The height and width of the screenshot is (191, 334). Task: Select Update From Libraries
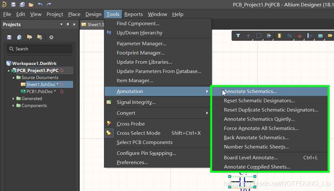(157, 62)
